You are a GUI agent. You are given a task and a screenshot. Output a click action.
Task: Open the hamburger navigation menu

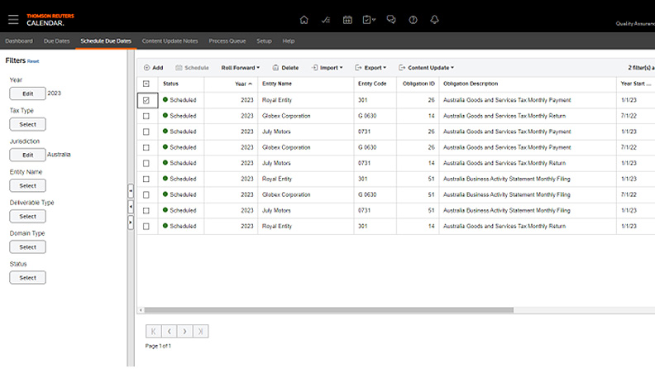tap(13, 19)
